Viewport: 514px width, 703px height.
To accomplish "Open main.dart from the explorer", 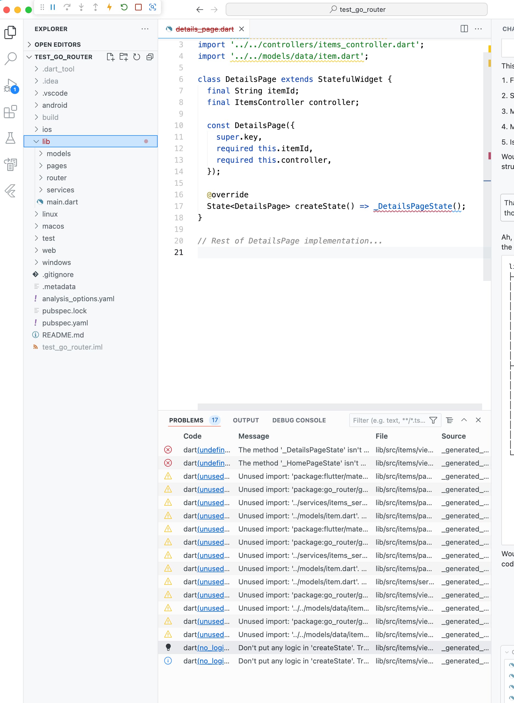I will [91, 202].
